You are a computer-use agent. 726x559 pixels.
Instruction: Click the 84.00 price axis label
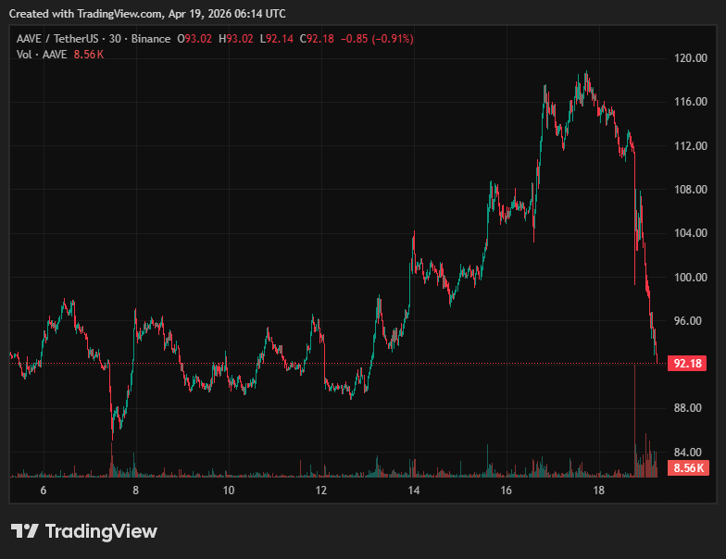point(690,452)
